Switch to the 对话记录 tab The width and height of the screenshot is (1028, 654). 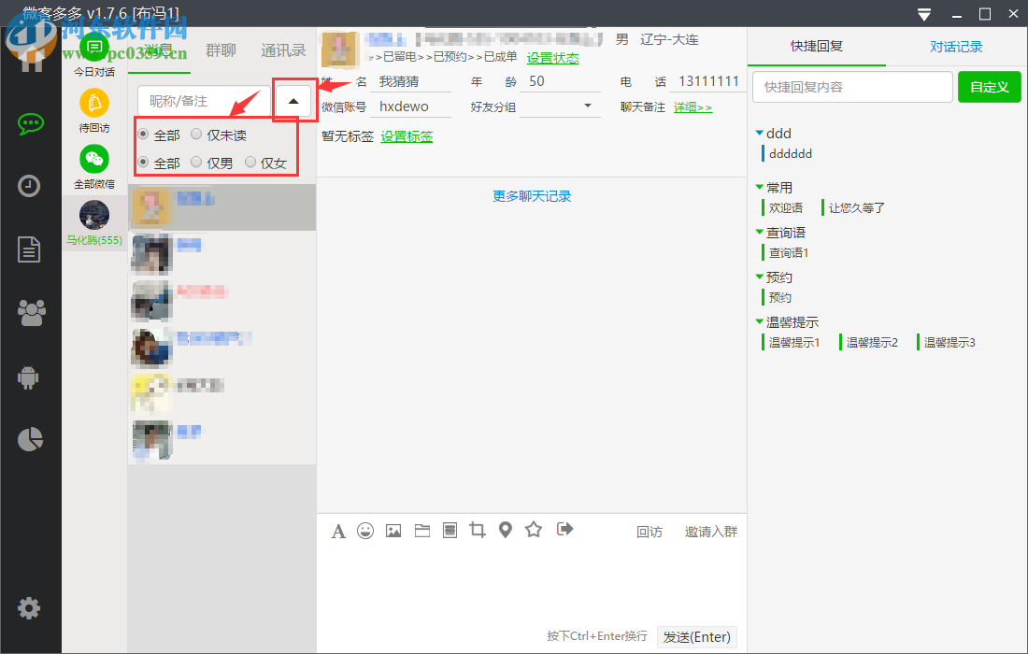pyautogui.click(x=956, y=46)
